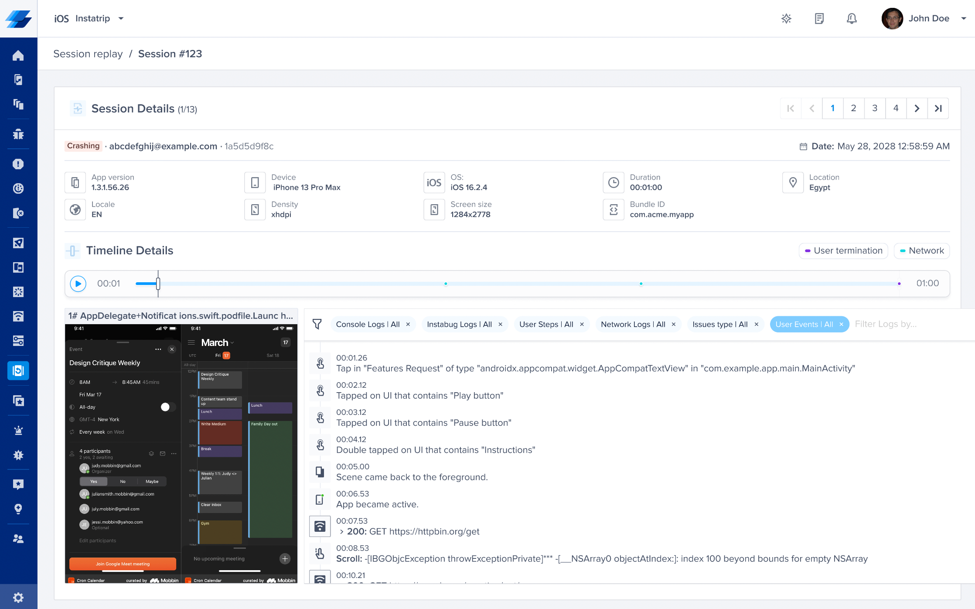
Task: Open the notifications bell icon
Action: tap(851, 18)
